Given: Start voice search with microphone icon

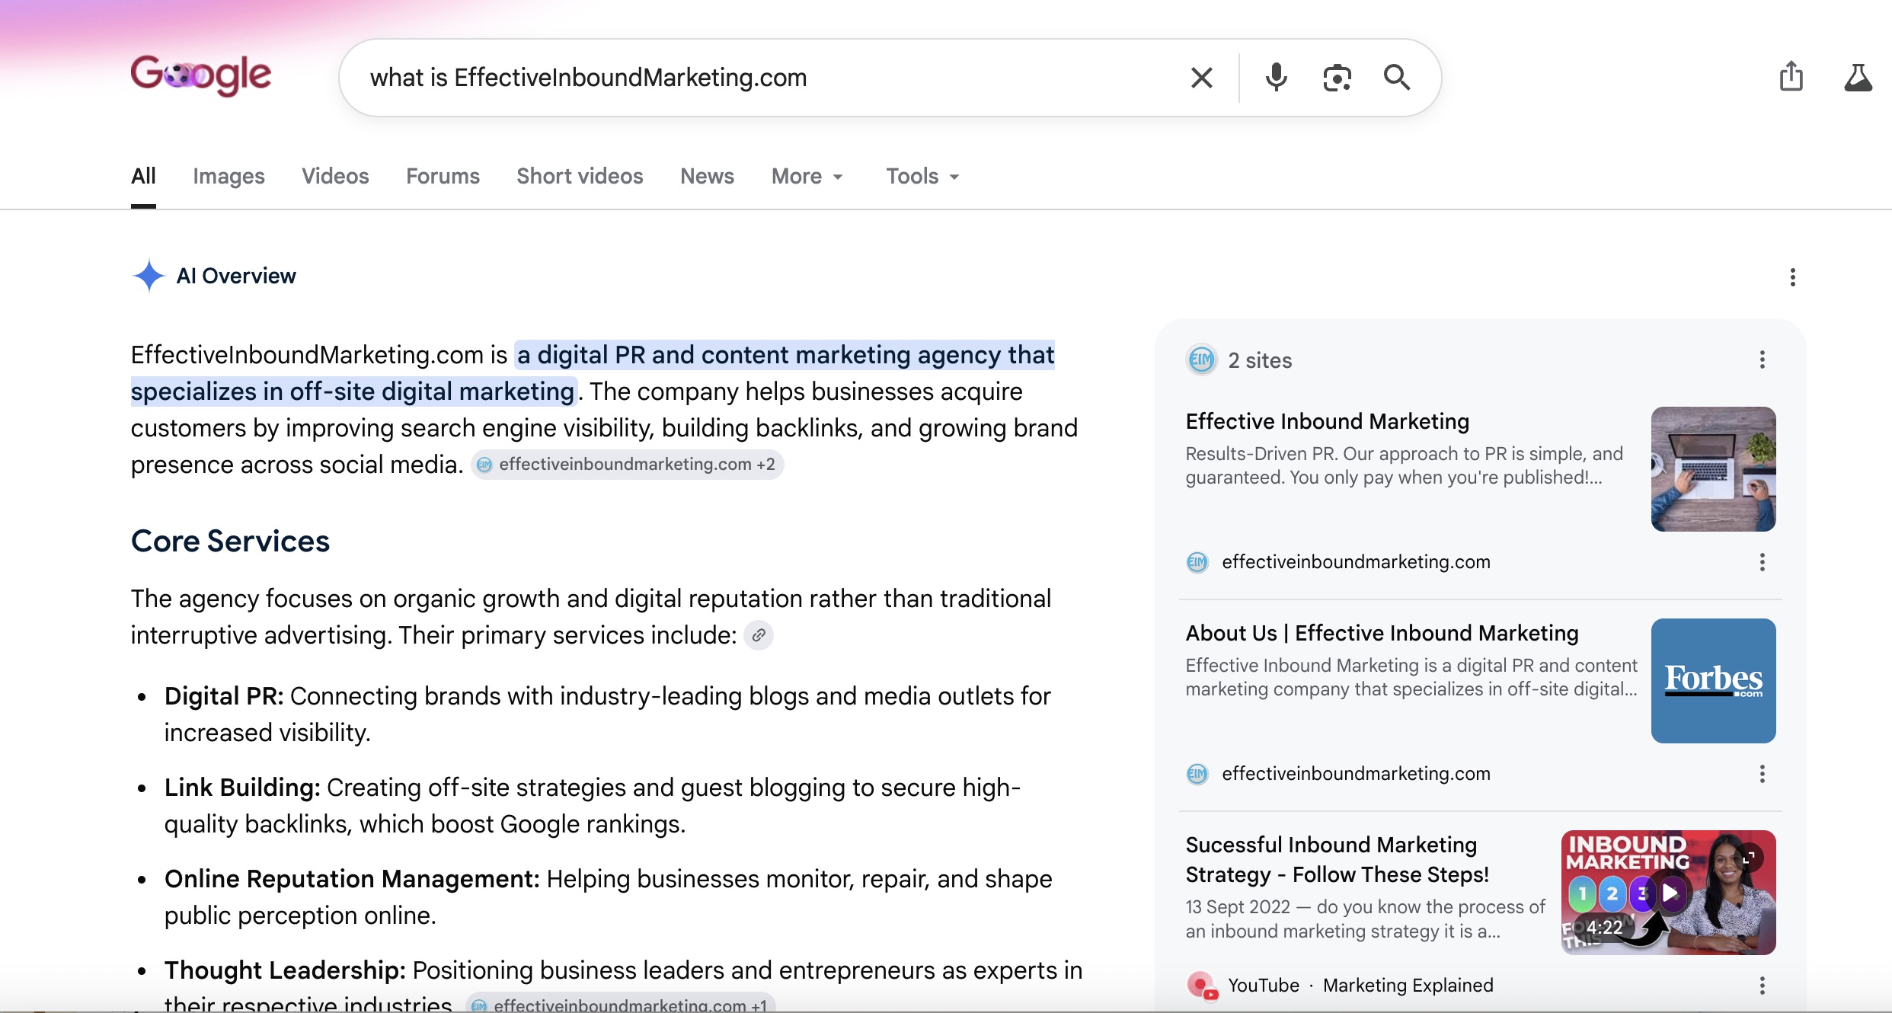Looking at the screenshot, I should click(x=1276, y=78).
